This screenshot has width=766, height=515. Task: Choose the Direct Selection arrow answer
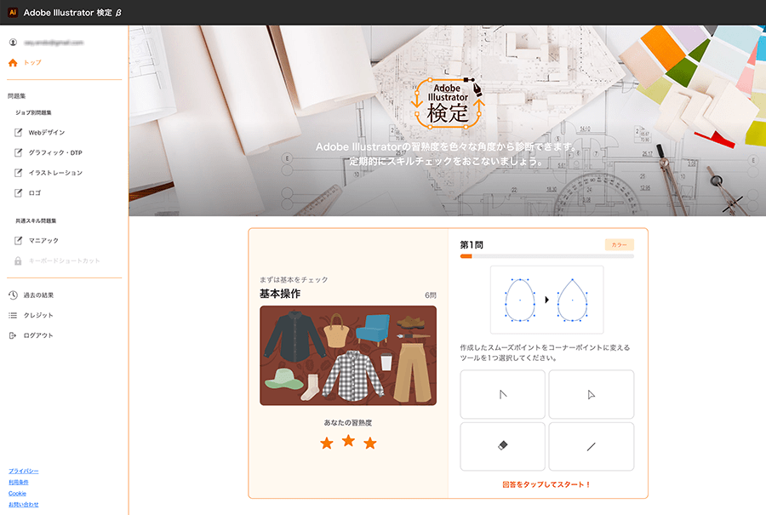click(592, 394)
